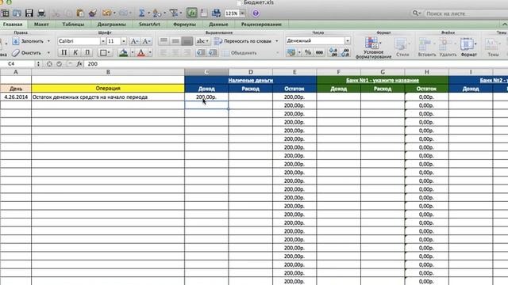This screenshot has height=285, width=508.
Task: Click the Save floppy disk icon
Action: pyautogui.click(x=29, y=13)
